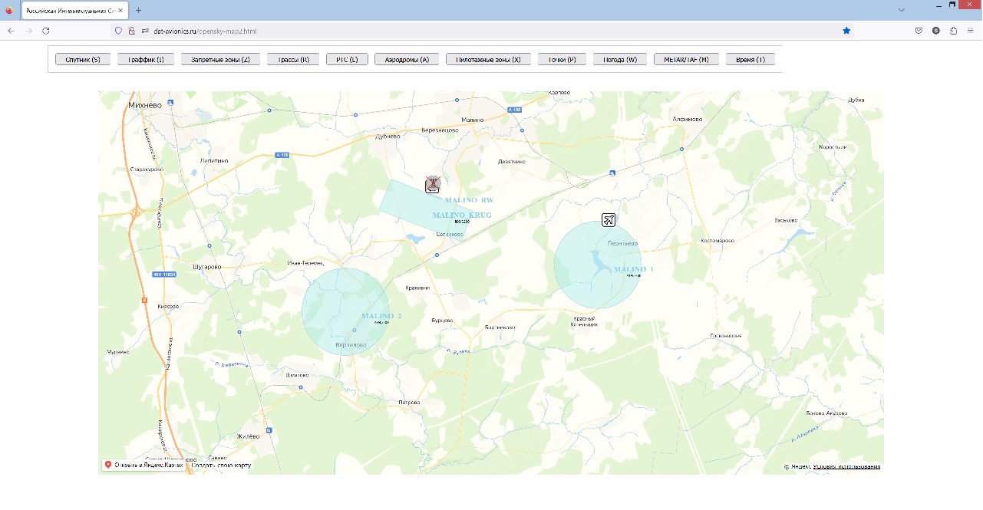Screen dimensions: 983x510
Task: Click the Красный Котельщик label
Action: coord(585,321)
